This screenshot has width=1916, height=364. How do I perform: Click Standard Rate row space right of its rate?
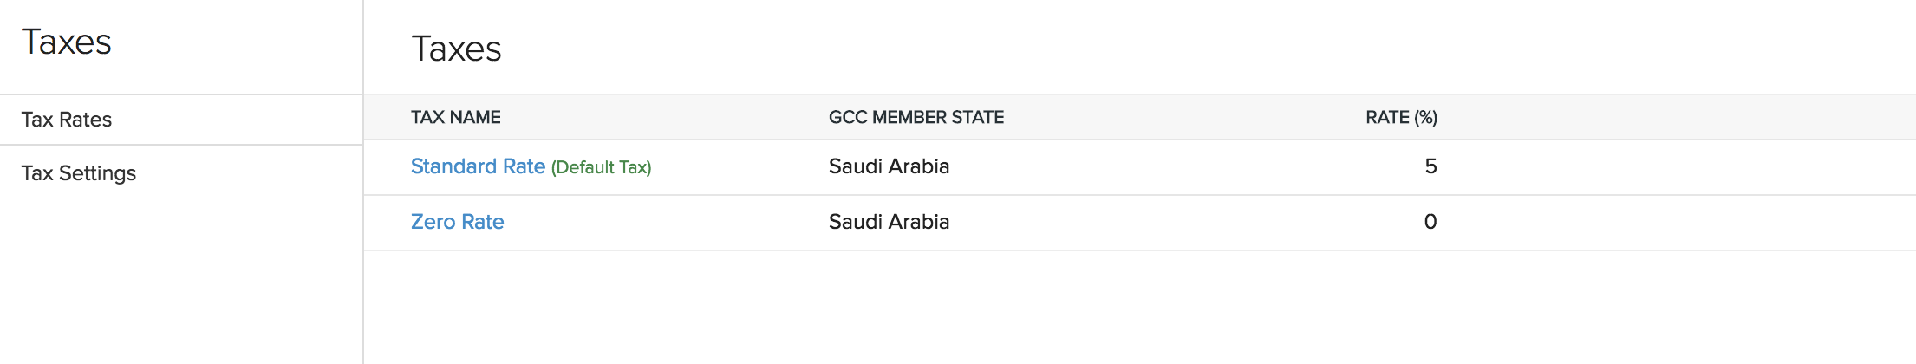1673,166
